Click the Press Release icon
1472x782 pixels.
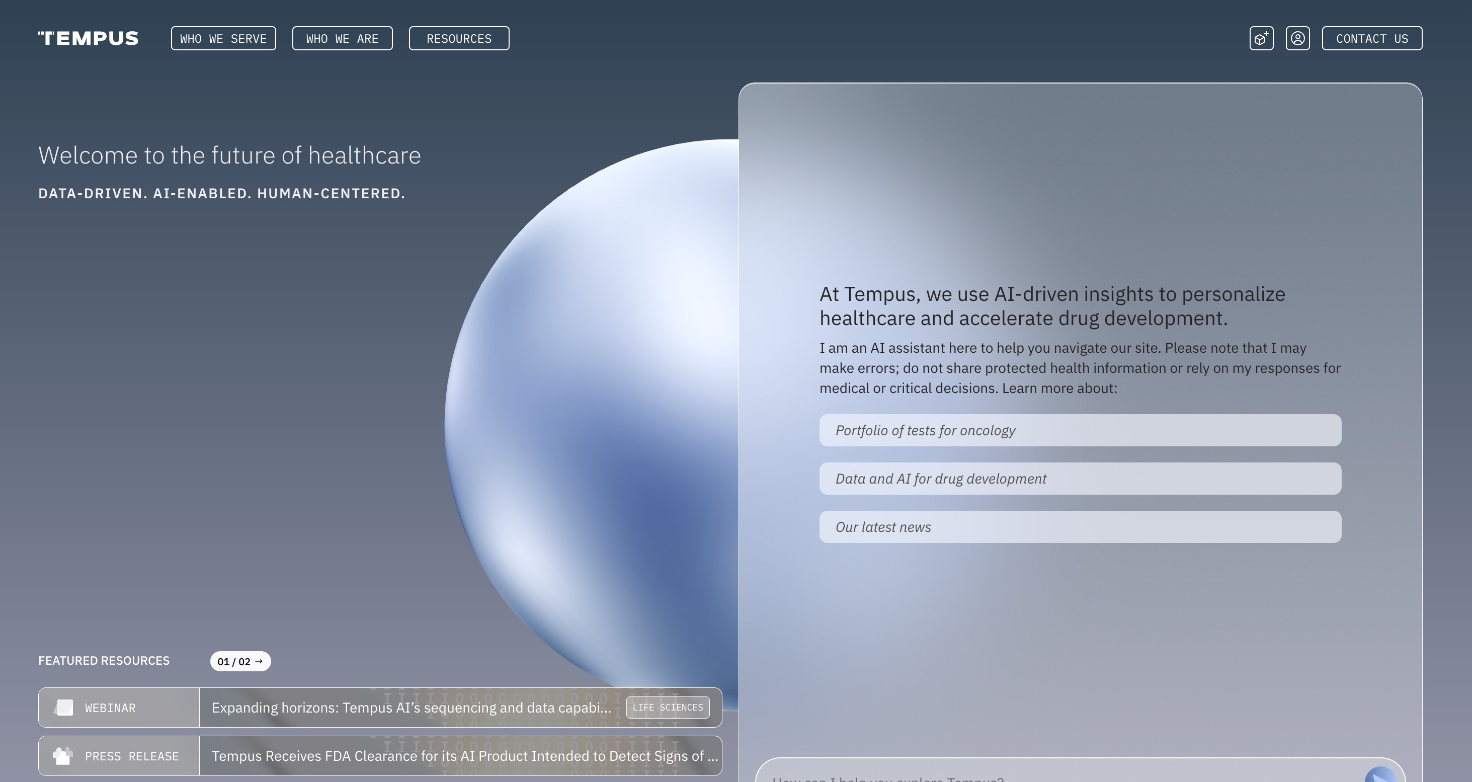pos(63,756)
